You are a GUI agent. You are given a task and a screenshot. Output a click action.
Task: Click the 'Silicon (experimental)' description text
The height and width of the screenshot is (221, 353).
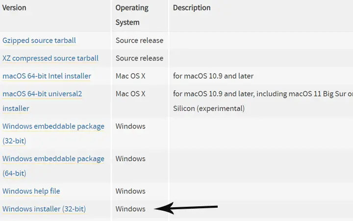tap(209, 109)
